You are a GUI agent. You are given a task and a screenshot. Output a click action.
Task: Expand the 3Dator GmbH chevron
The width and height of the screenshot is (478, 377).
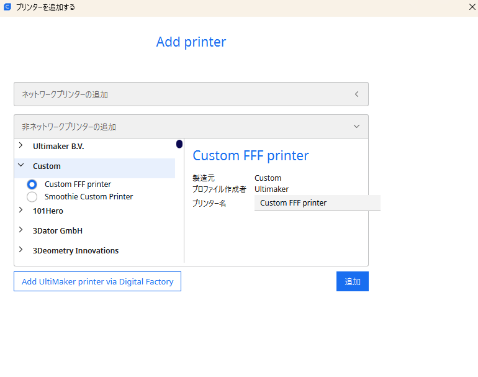[20, 230]
